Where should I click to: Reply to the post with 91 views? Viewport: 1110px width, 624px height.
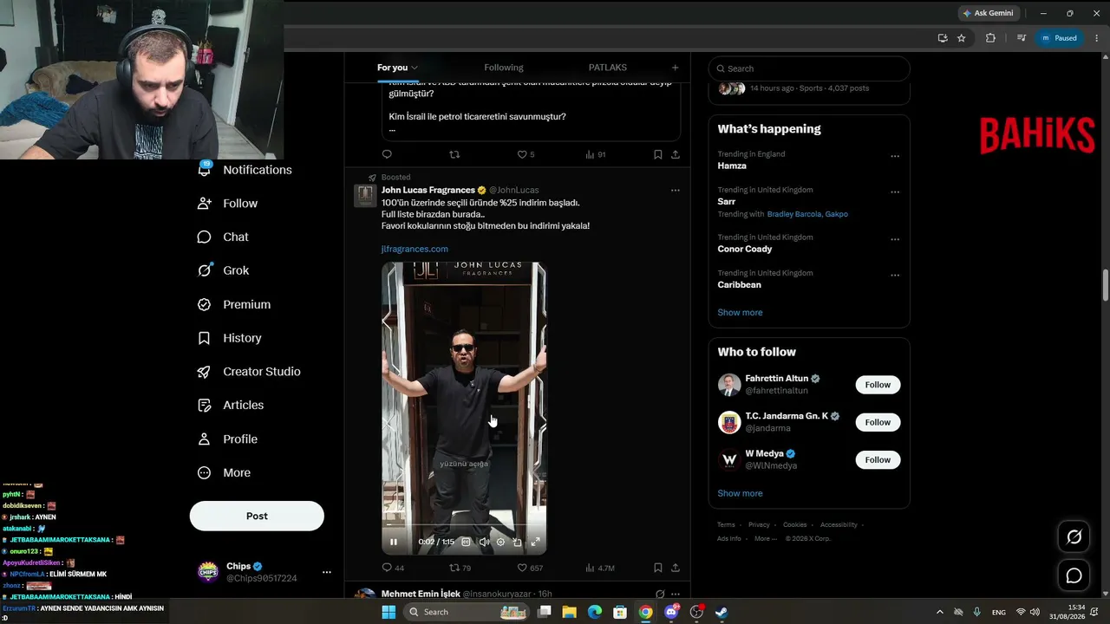(387, 154)
